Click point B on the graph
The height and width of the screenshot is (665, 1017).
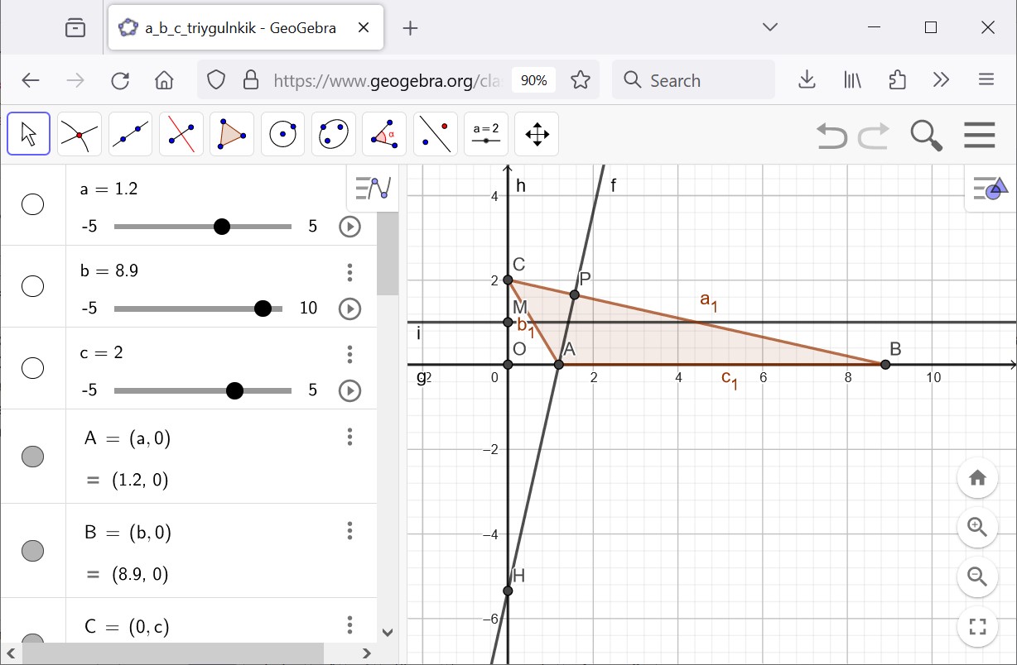tap(885, 364)
